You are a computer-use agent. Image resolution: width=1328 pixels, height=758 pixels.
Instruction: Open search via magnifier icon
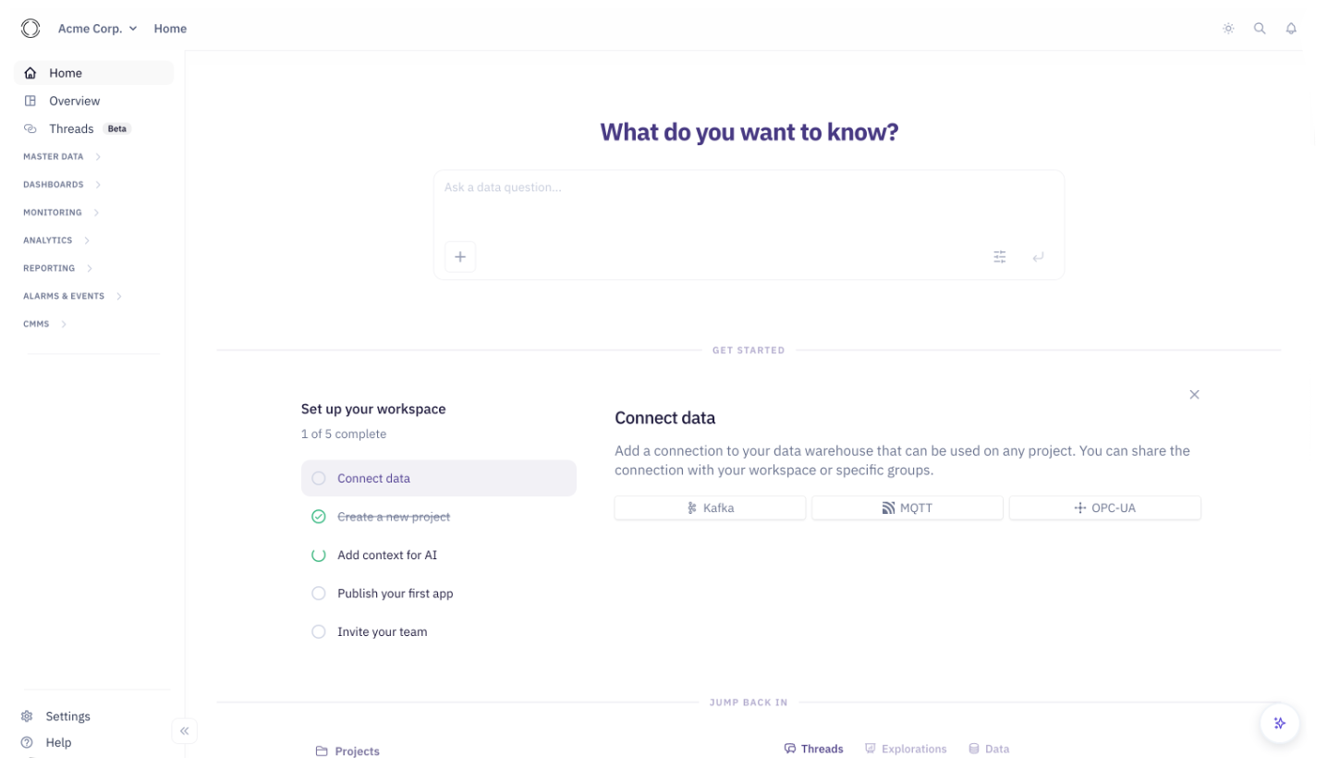click(1260, 29)
